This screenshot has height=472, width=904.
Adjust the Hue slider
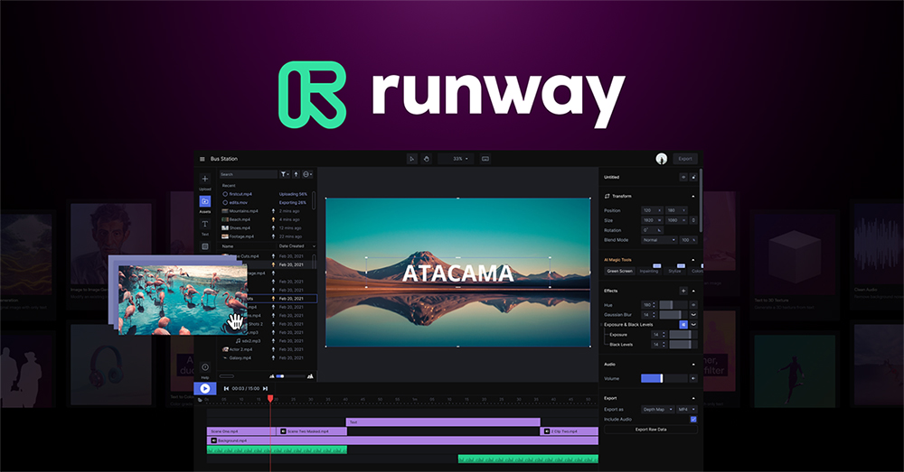(673, 305)
